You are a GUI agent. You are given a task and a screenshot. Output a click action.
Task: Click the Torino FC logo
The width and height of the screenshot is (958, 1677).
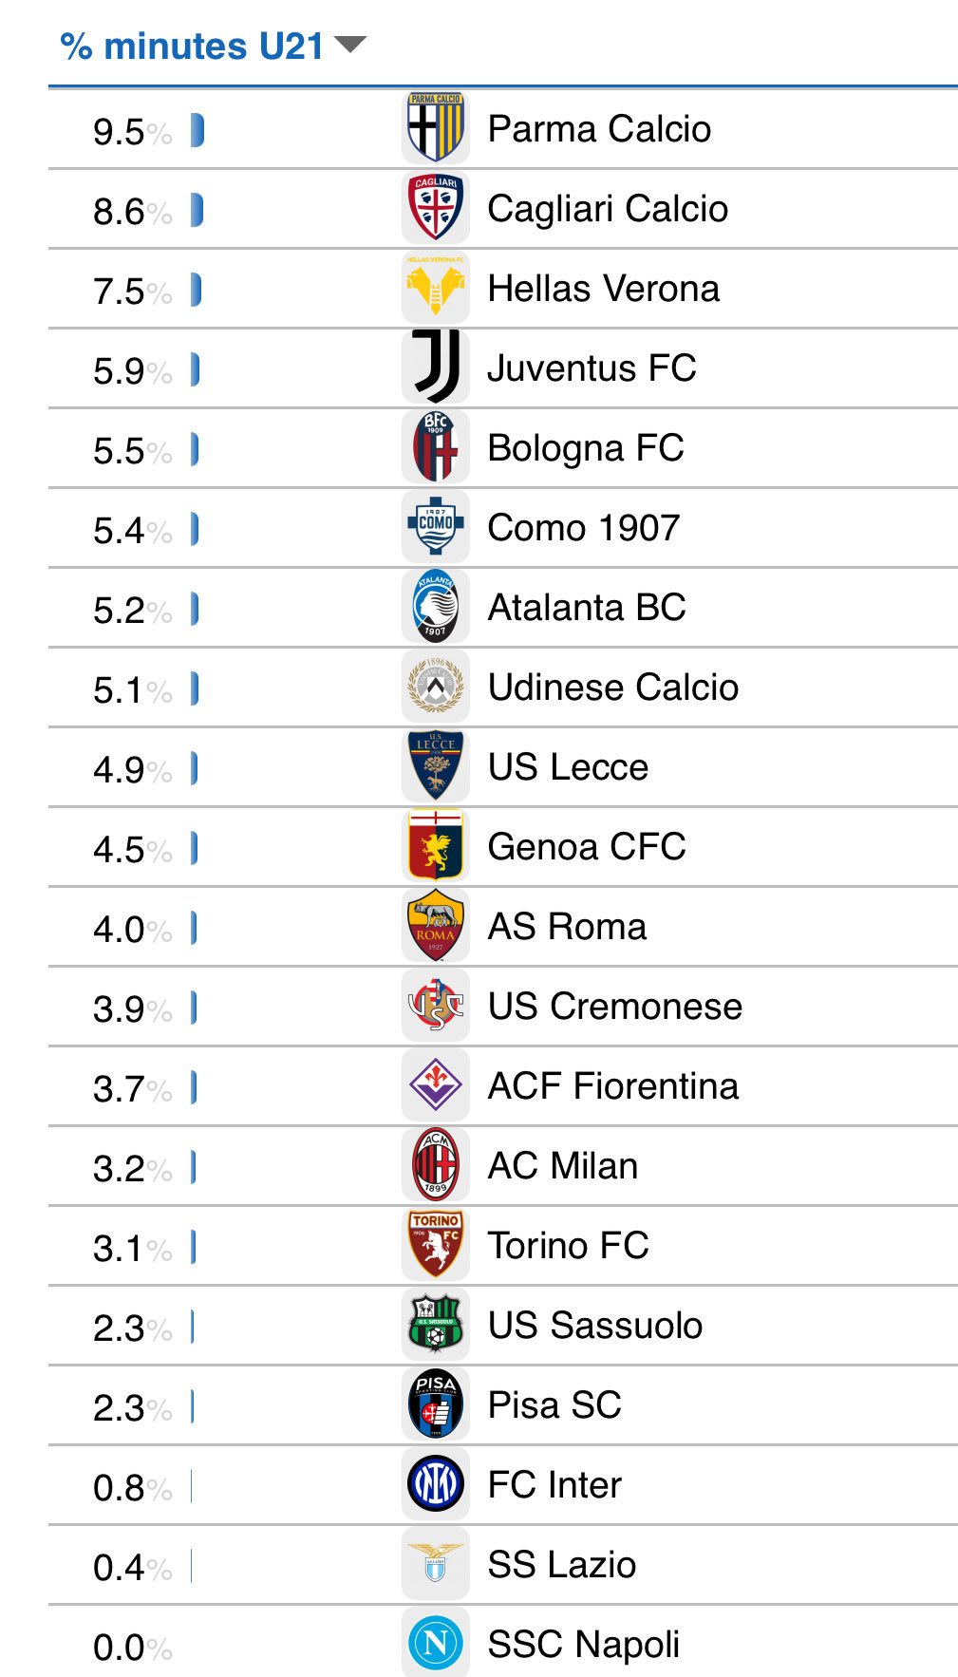coord(434,1245)
